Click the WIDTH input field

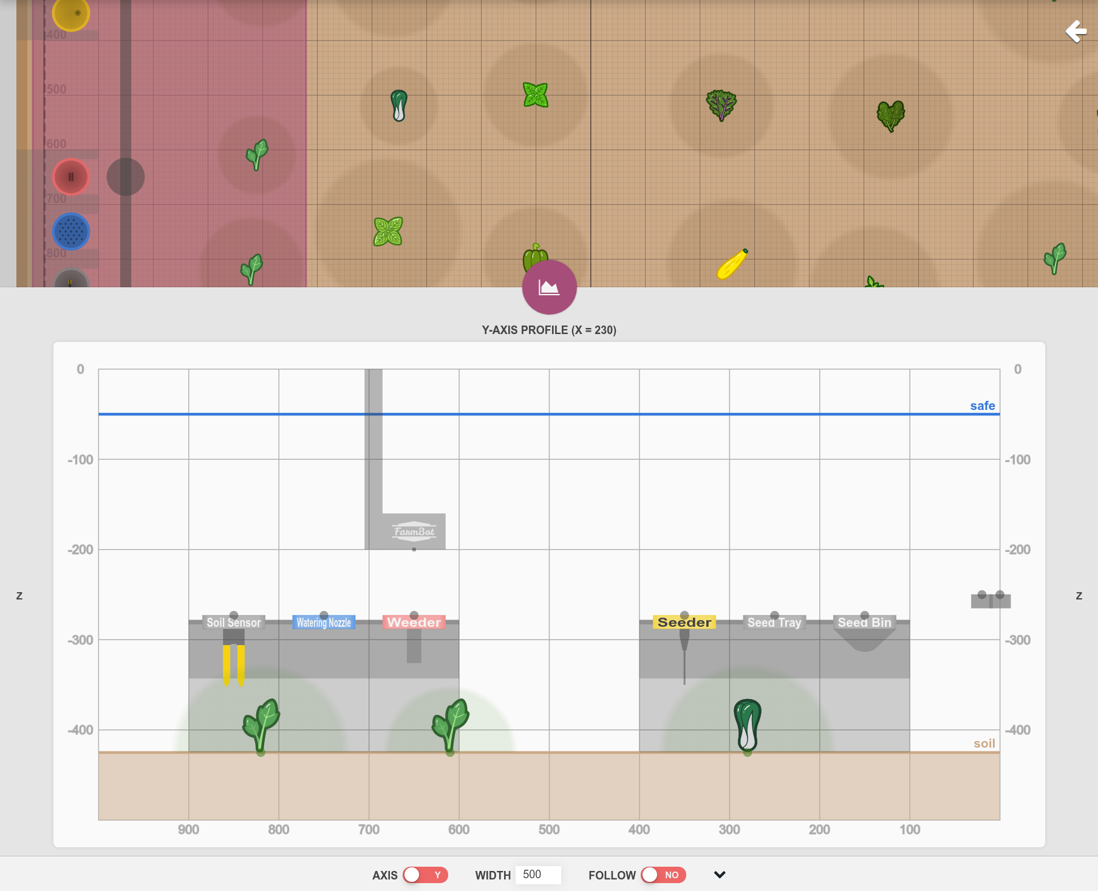537,875
